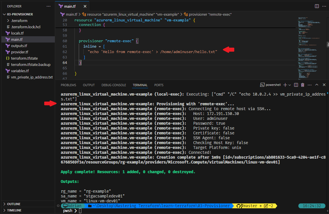This screenshot has height=214, width=329.
Task: Click the Terraform icon of variables.tf
Action: point(8,71)
